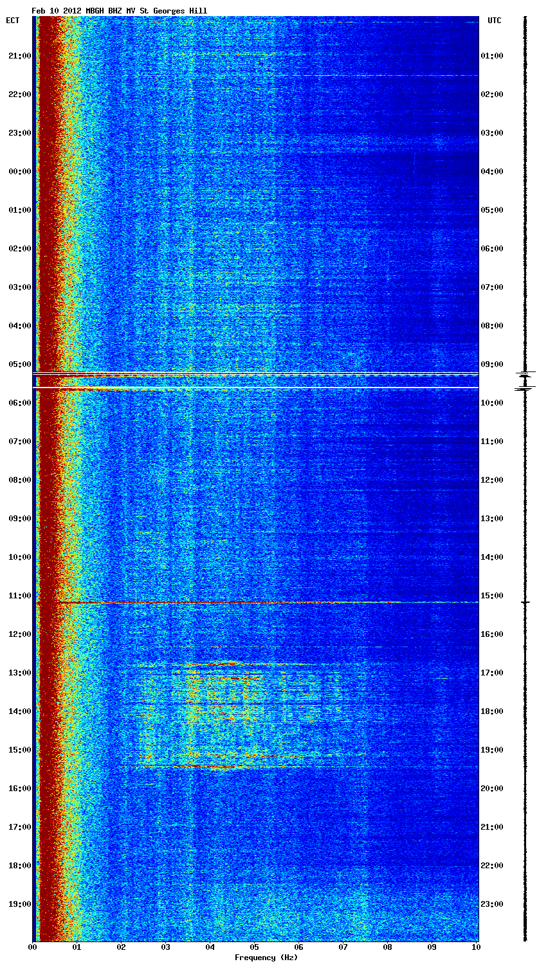Click the 04:00 label on the UTC axis

click(x=492, y=172)
